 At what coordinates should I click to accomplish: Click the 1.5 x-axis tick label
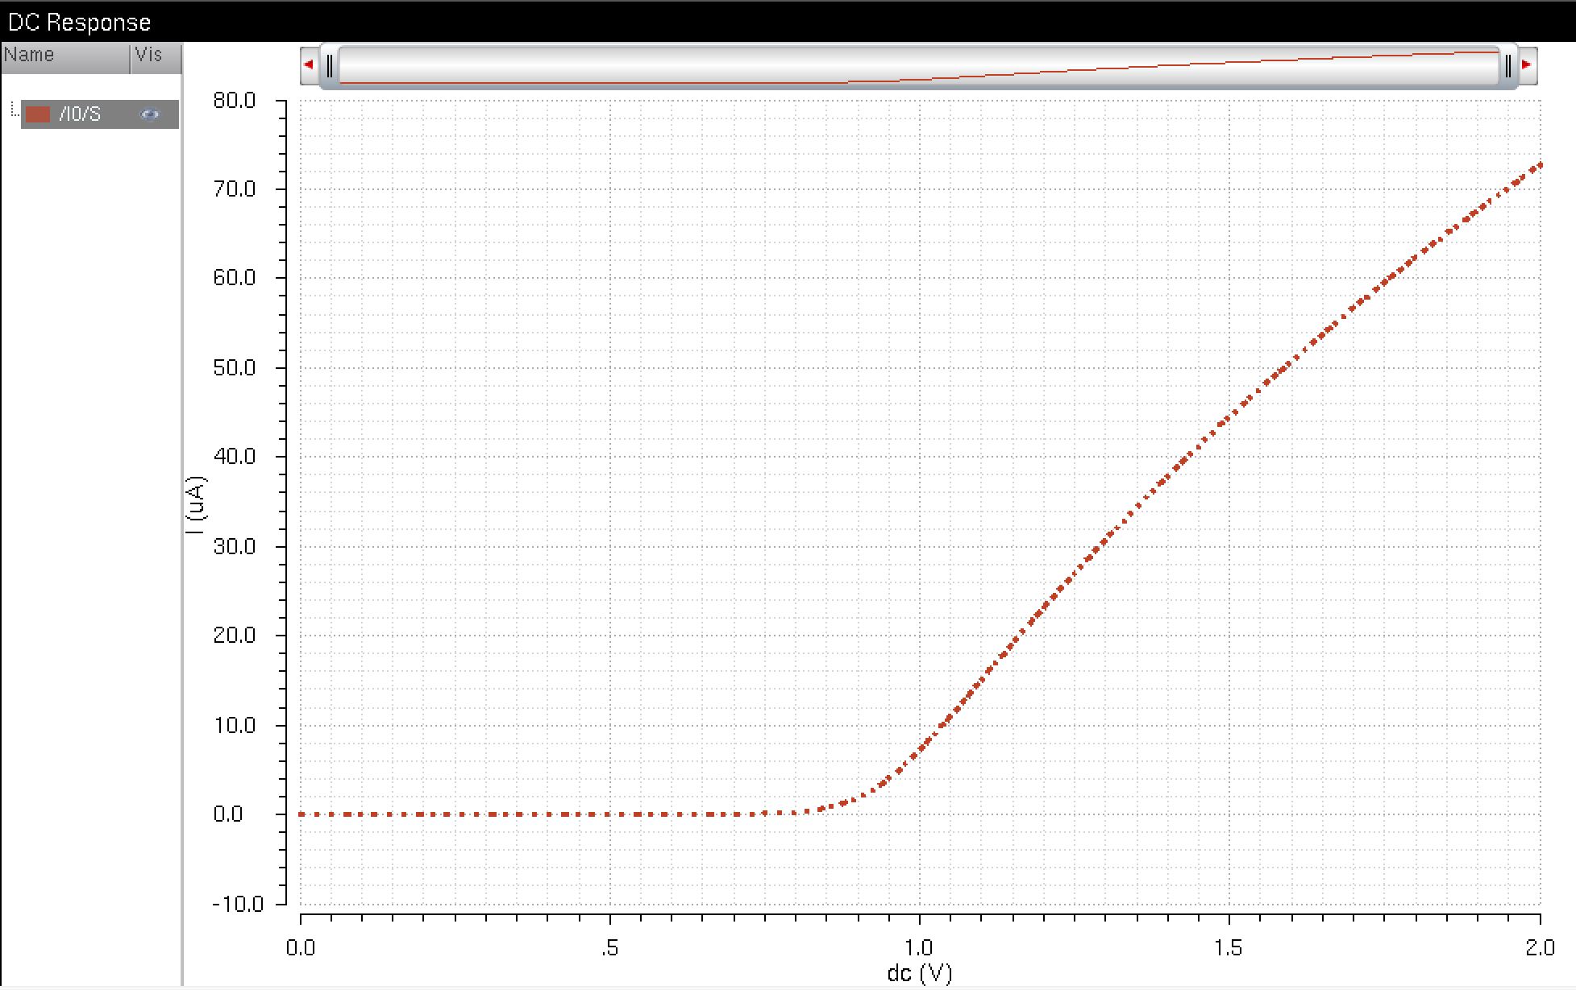point(1229,947)
